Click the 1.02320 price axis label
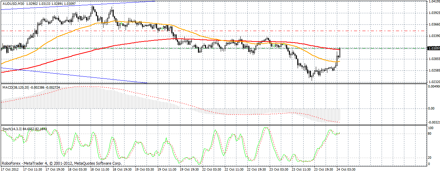 point(434,82)
